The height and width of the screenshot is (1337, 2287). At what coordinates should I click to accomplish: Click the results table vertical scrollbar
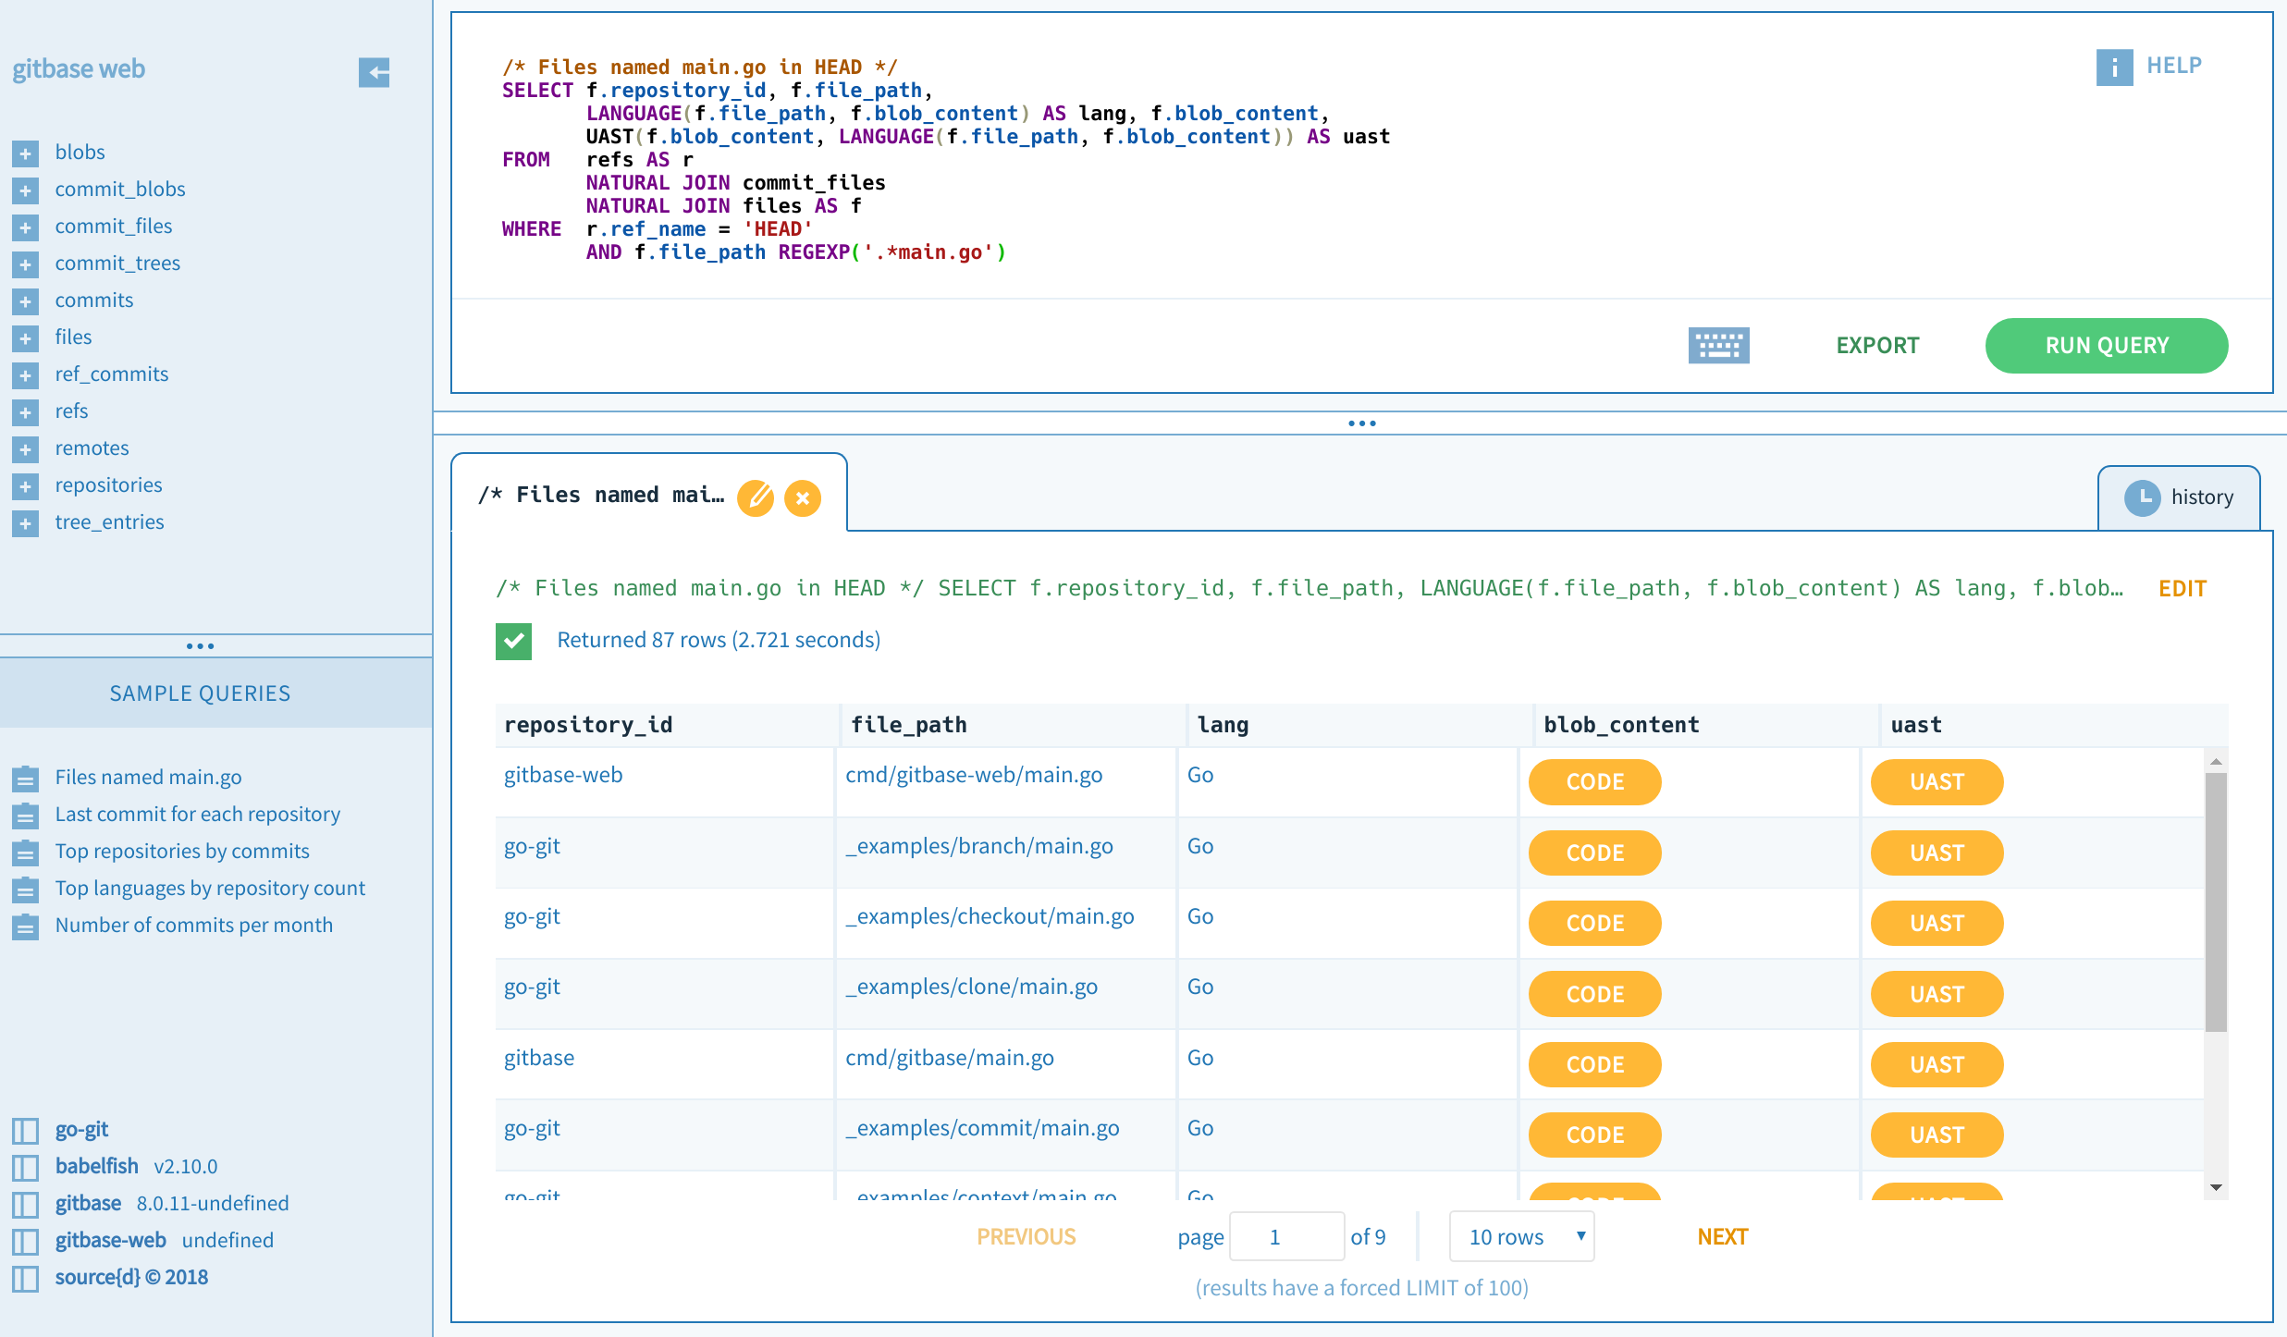2215,902
